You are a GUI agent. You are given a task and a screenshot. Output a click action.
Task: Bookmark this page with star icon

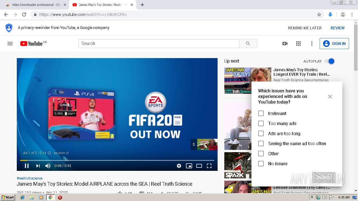319,15
